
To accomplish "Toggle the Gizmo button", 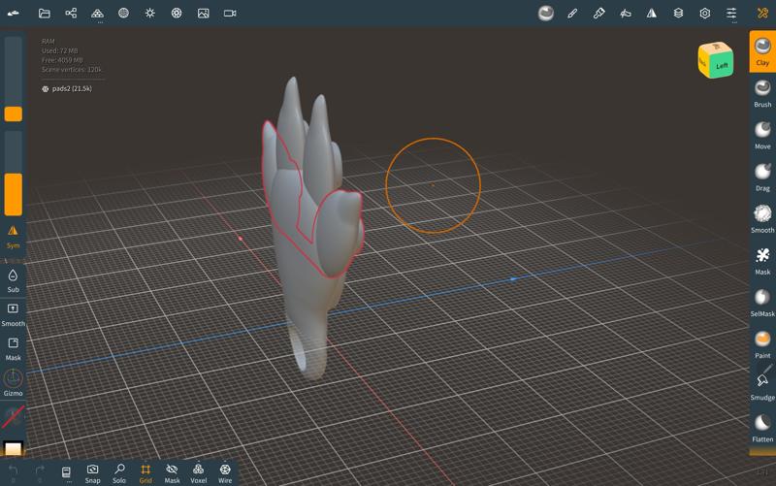I will (13, 383).
